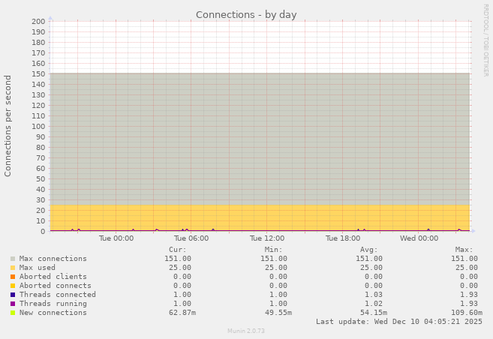Click the 'Last update' timestamp text
Screen dimensions: 493x339
coord(399,322)
